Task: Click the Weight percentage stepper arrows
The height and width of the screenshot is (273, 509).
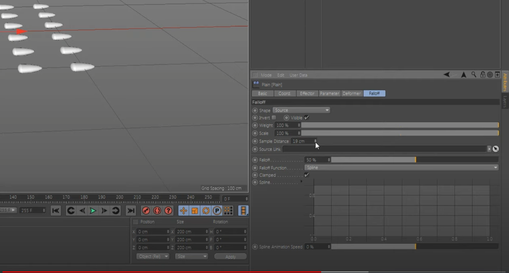Action: (x=299, y=125)
